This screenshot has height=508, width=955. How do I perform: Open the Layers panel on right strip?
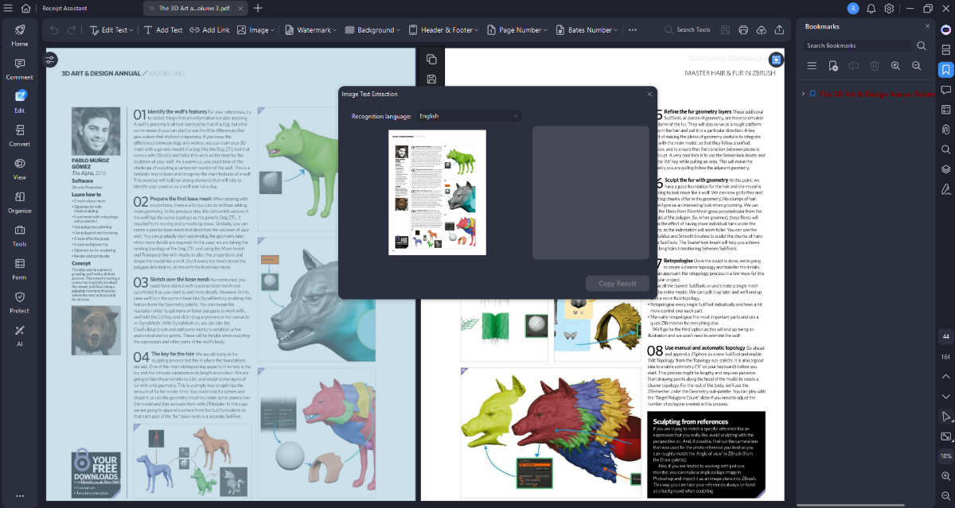[945, 169]
